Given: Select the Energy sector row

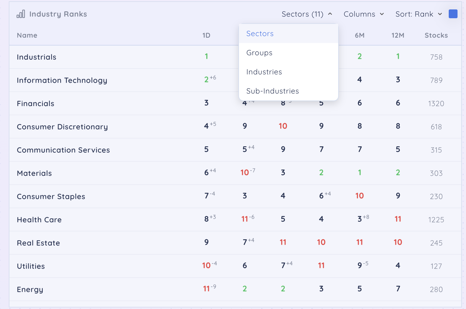Looking at the screenshot, I should click(30, 290).
